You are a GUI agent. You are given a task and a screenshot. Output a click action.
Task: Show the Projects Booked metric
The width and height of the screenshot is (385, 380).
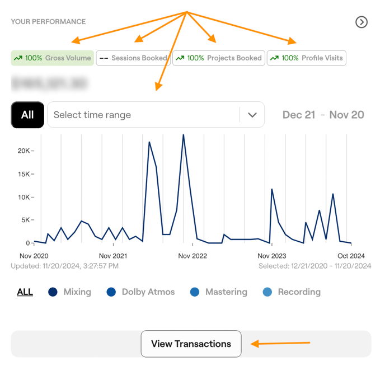(x=219, y=58)
